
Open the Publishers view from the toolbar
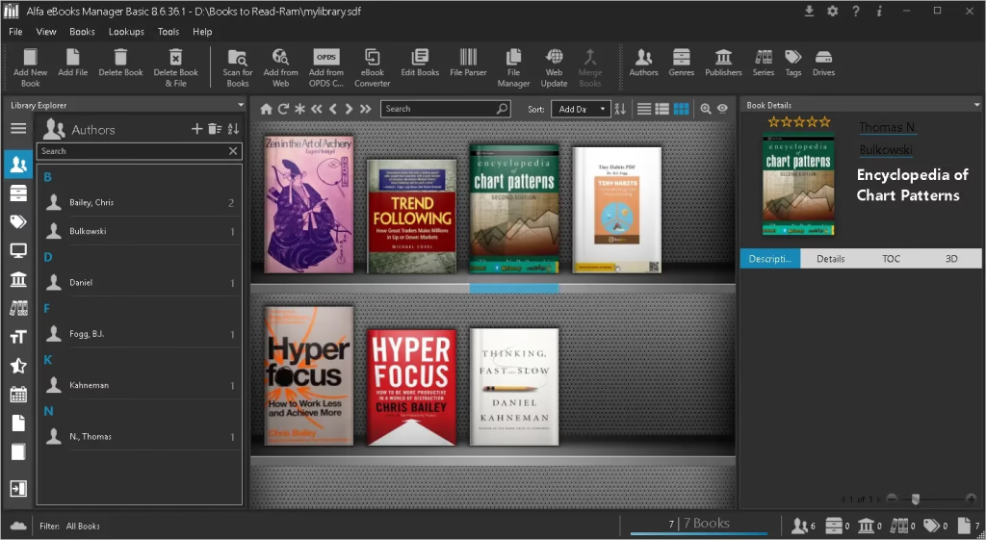tap(723, 58)
